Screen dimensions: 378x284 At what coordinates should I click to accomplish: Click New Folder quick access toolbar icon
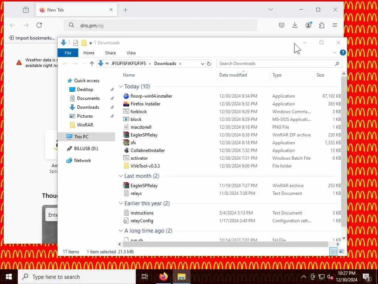84,43
